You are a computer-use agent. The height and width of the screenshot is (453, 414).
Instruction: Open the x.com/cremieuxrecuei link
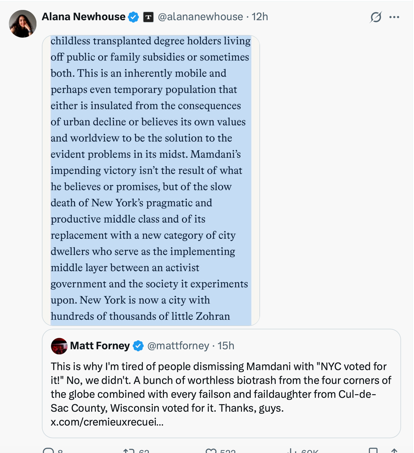click(107, 422)
